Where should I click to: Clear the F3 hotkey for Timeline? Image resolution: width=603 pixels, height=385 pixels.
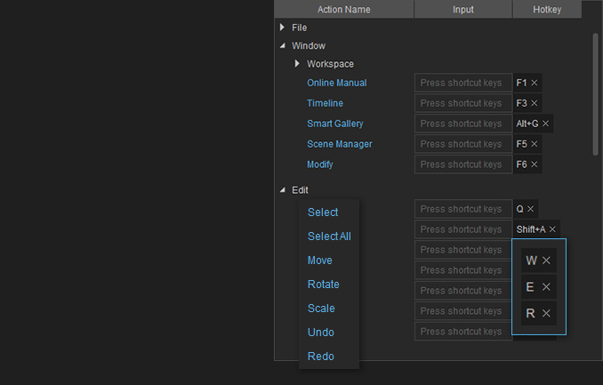(x=535, y=103)
